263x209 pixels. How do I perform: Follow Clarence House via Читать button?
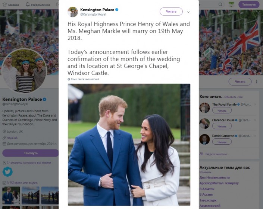coord(222,126)
